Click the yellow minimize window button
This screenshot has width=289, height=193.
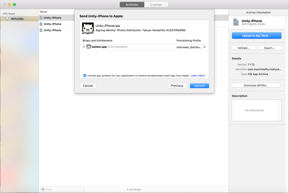tap(10, 5)
